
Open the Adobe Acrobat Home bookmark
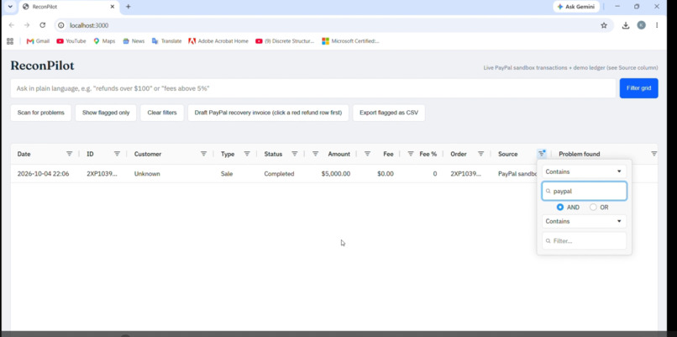tap(218, 41)
